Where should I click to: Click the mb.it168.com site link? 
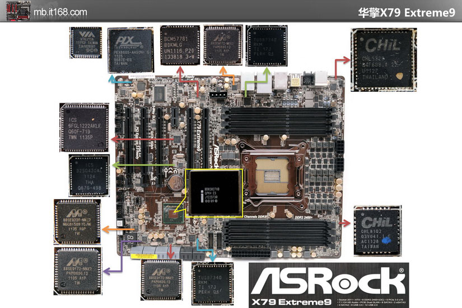coord(59,12)
